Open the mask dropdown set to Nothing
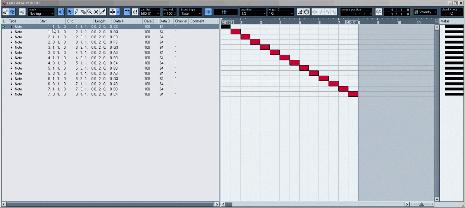465x208 pixels. 41,14
